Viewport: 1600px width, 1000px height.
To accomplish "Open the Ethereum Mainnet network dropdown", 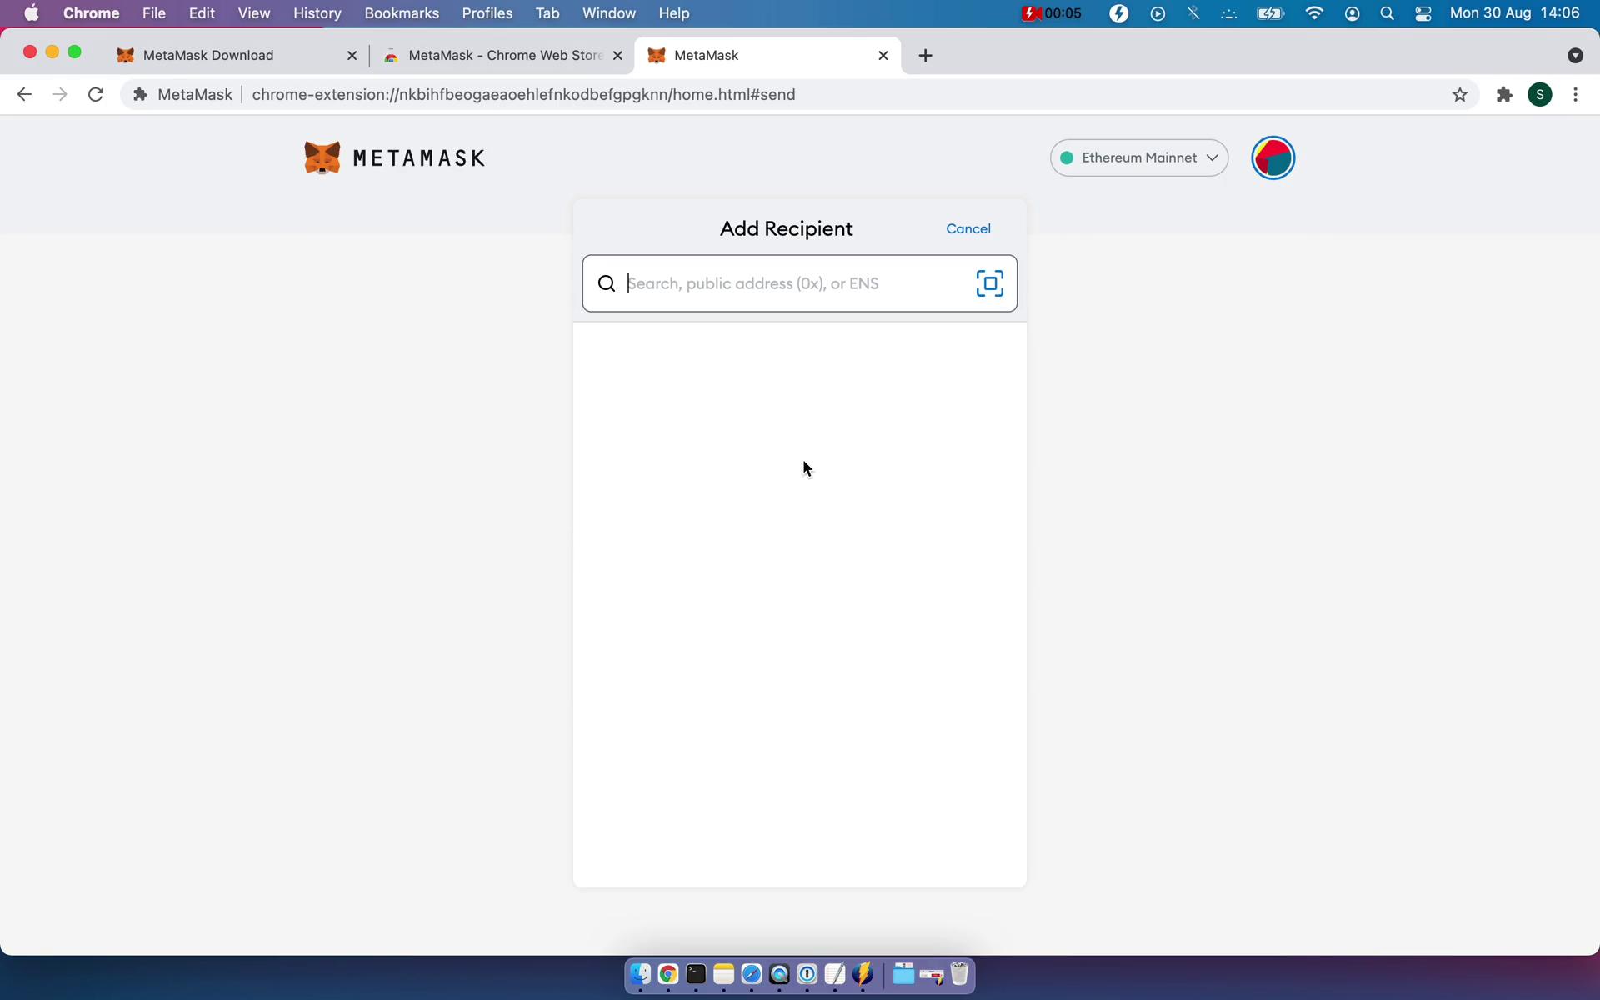I will click(x=1138, y=157).
